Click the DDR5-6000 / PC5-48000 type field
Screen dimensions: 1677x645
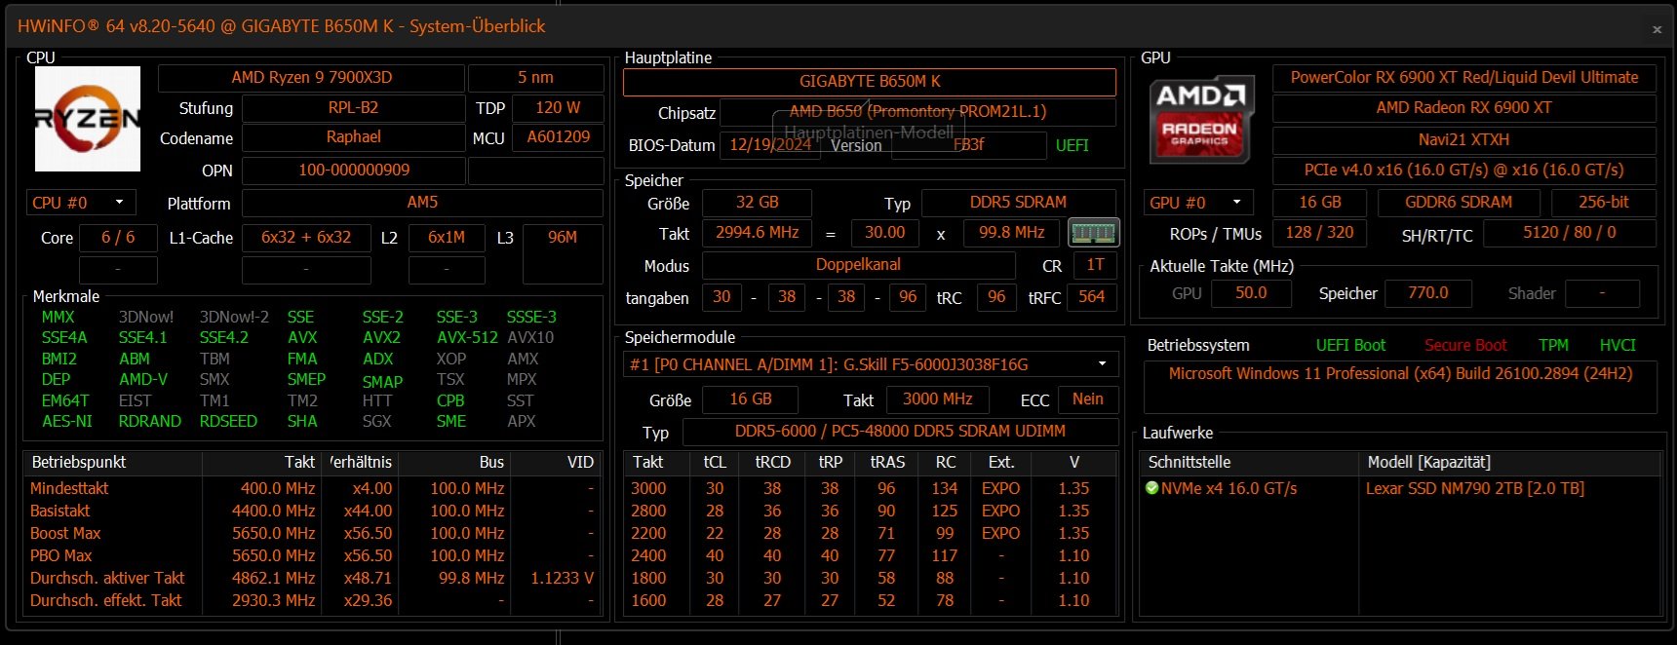pyautogui.click(x=900, y=432)
